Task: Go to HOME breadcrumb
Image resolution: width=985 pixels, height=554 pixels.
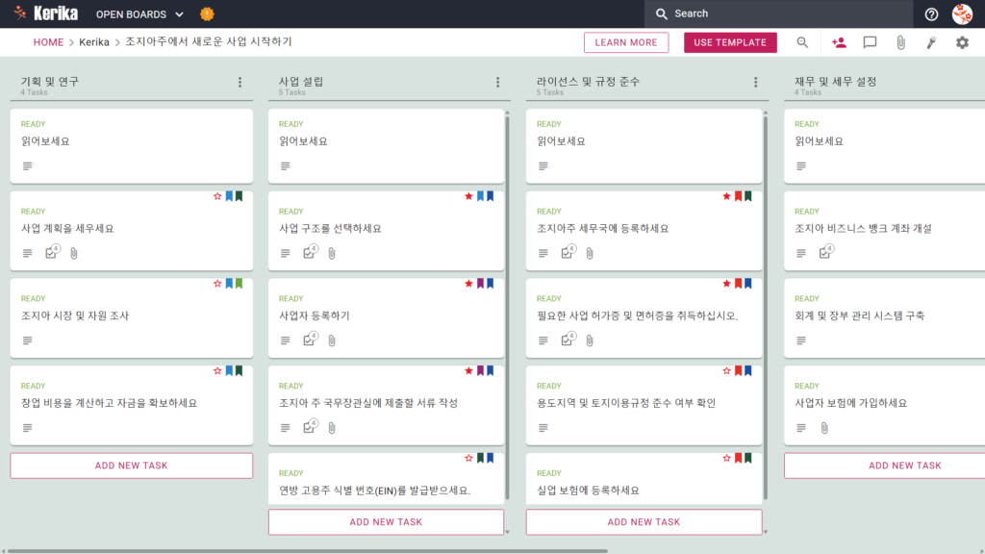Action: pos(48,42)
